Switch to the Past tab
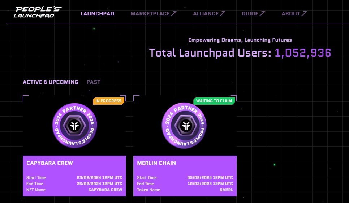 point(94,82)
